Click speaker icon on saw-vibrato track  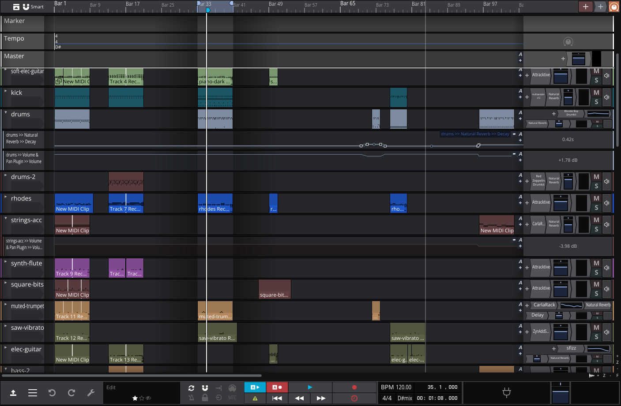coord(607,332)
